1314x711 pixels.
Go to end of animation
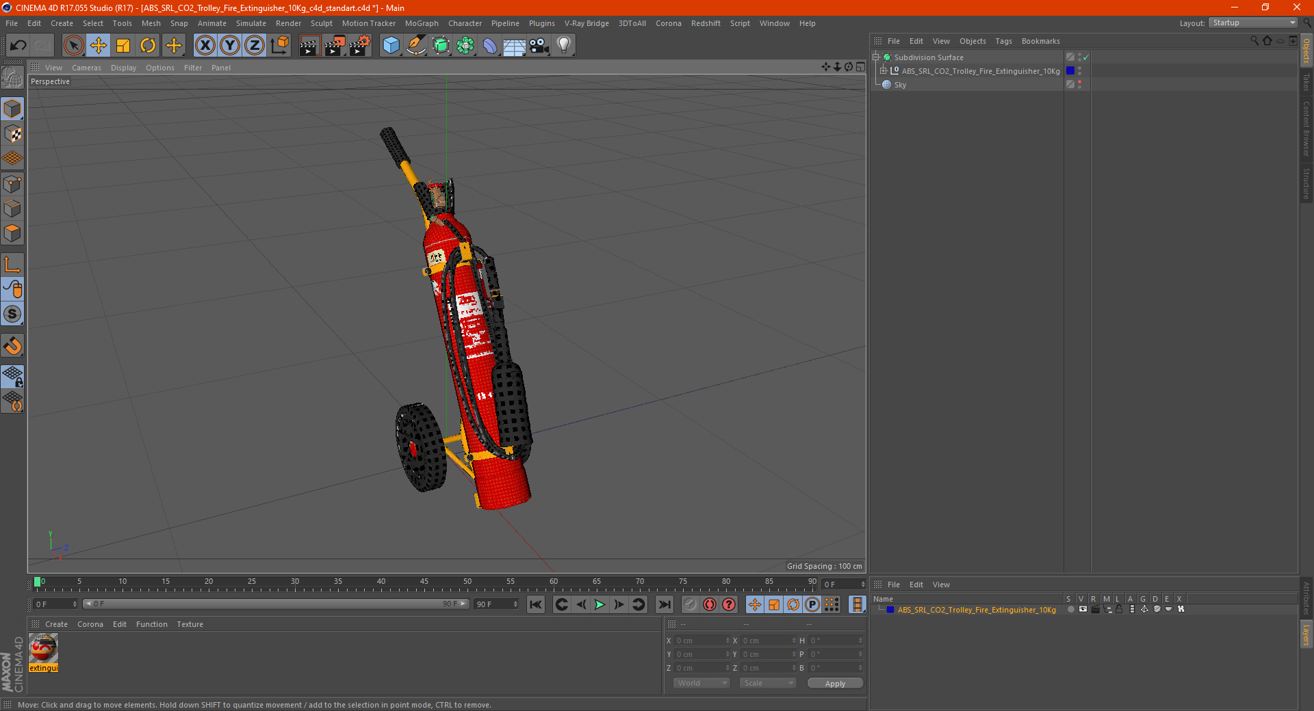pyautogui.click(x=665, y=604)
